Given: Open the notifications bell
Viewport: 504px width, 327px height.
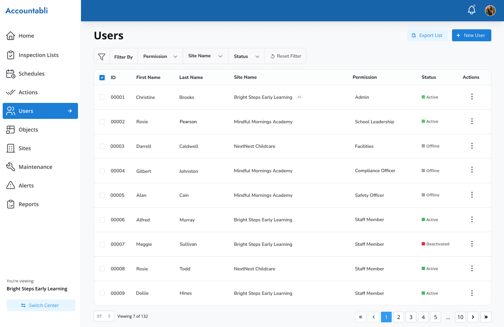Looking at the screenshot, I should click(472, 10).
